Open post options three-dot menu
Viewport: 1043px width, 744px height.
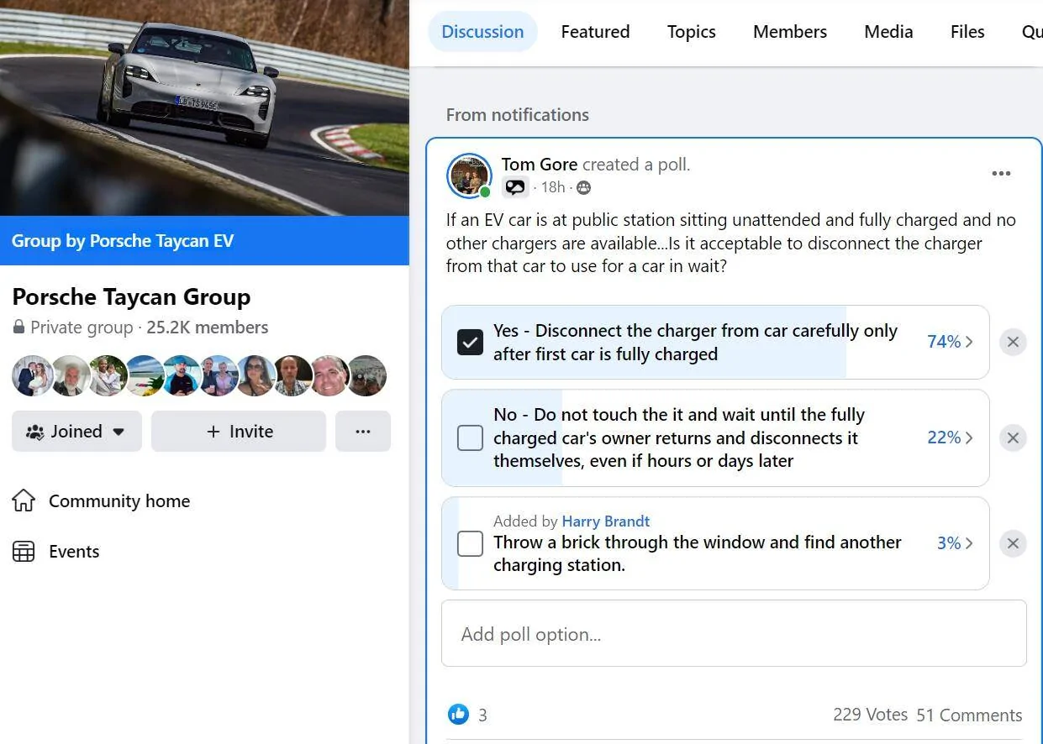point(1001,173)
